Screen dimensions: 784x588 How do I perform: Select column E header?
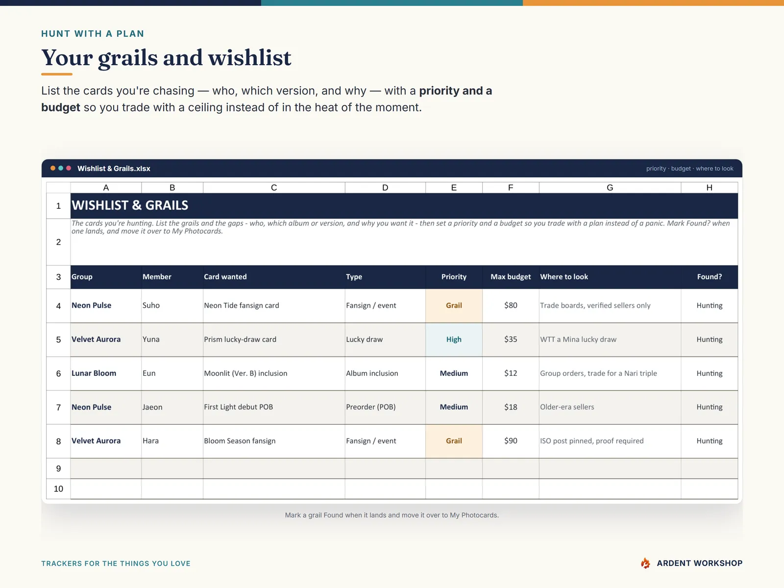coord(454,188)
